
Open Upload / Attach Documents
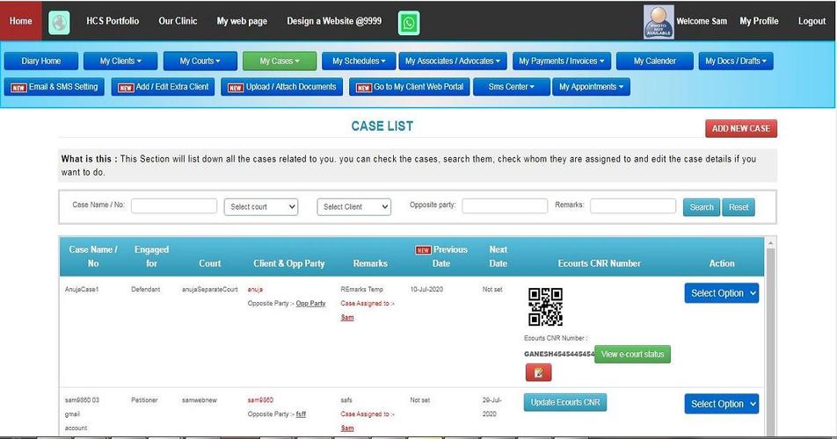(281, 87)
